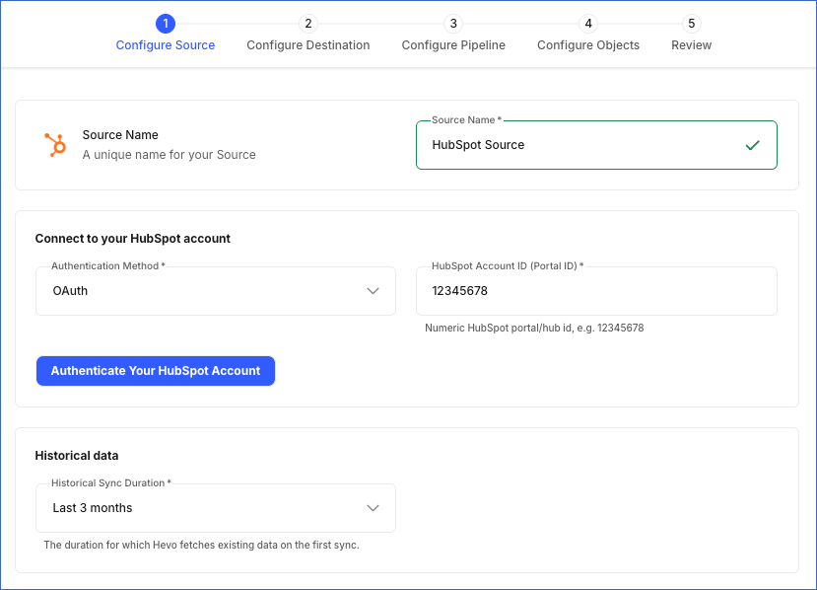This screenshot has height=590, width=817.
Task: Go to Configure Pipeline step
Action: (453, 45)
